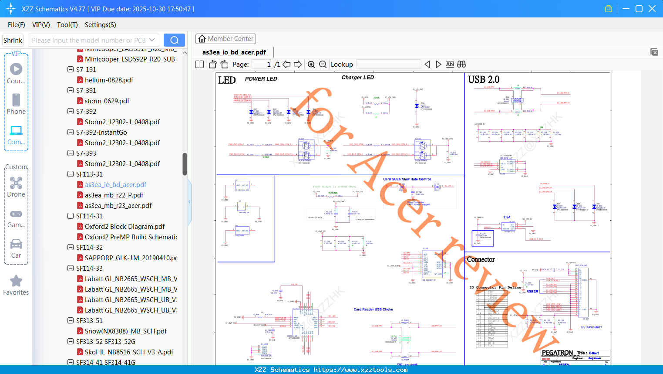Go to next page arrow
The width and height of the screenshot is (663, 374).
click(298, 64)
